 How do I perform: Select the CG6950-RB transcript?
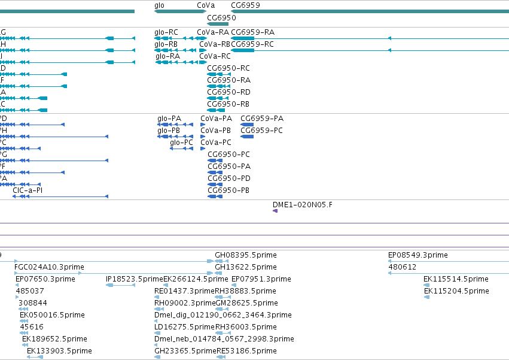pos(216,111)
